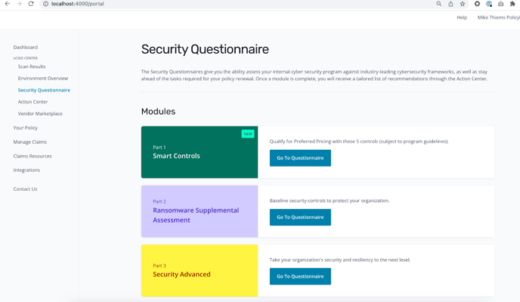Open Vendor Marketplace in the sidebar

point(40,114)
